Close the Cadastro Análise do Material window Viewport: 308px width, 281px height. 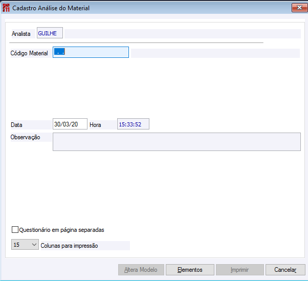click(299, 8)
